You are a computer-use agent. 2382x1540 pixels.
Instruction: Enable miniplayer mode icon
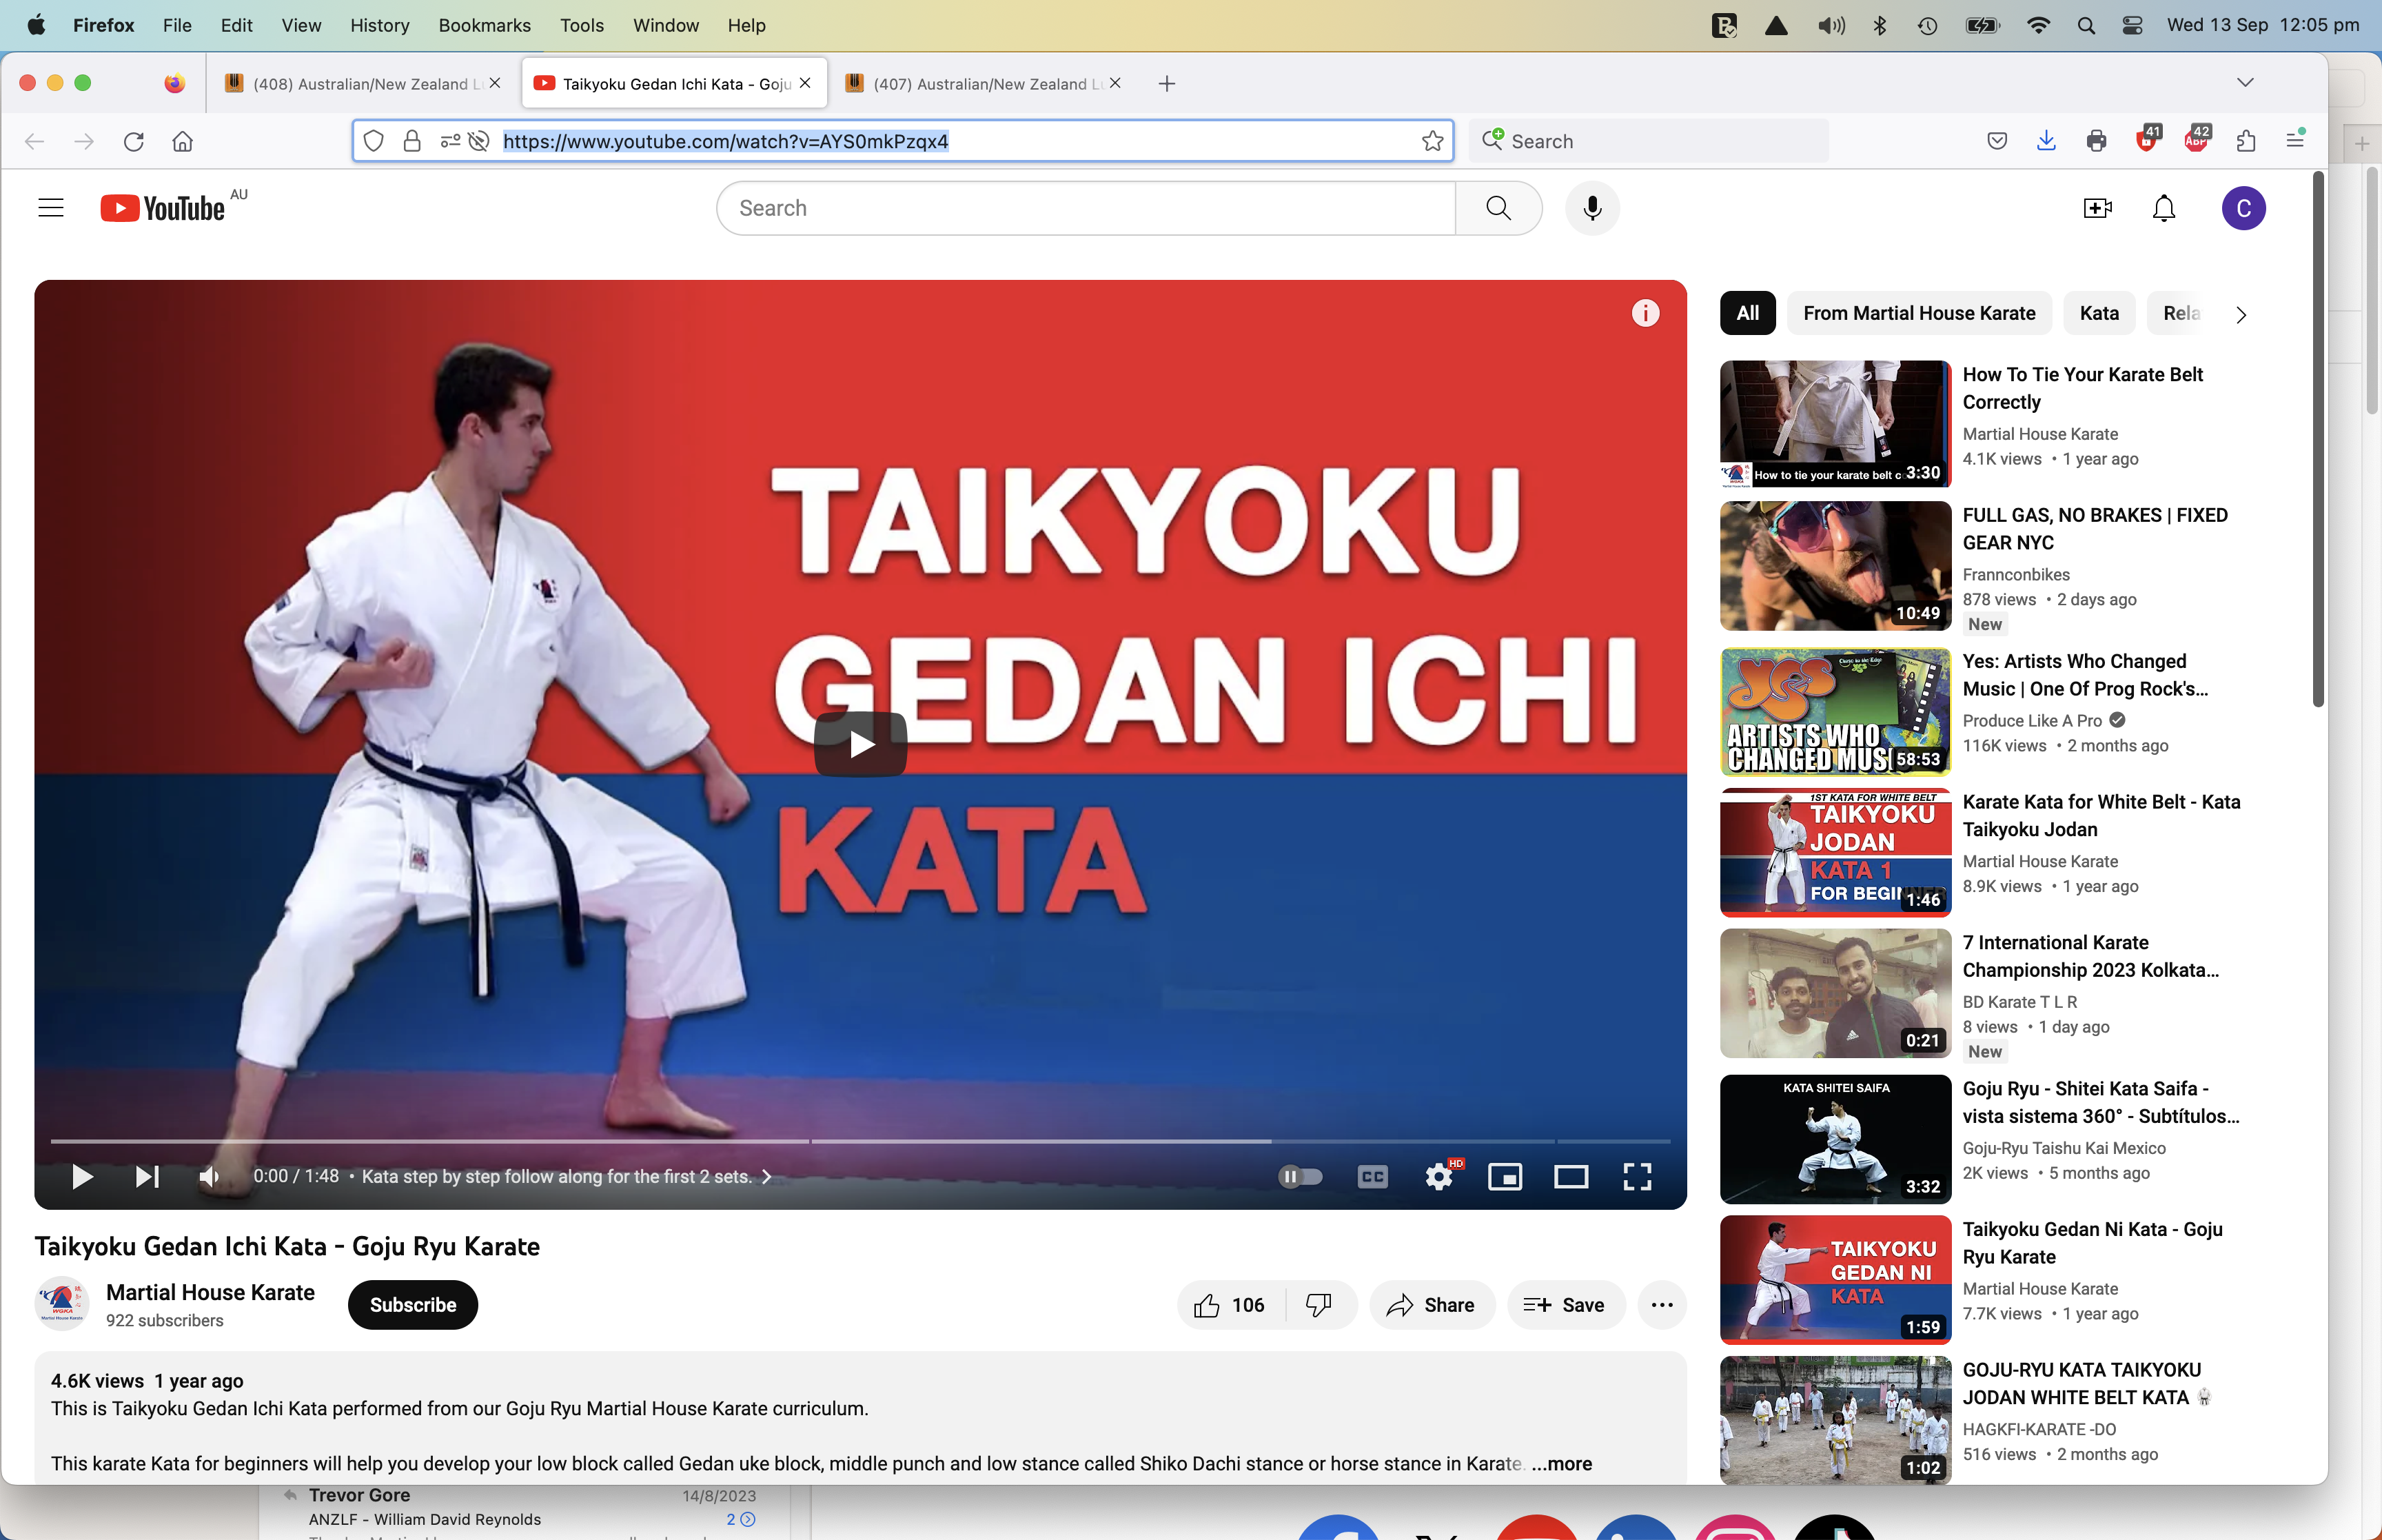point(1505,1176)
